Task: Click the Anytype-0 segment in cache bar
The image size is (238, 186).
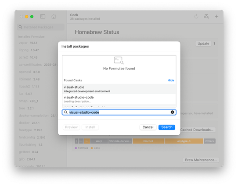Action: [x=184, y=141]
